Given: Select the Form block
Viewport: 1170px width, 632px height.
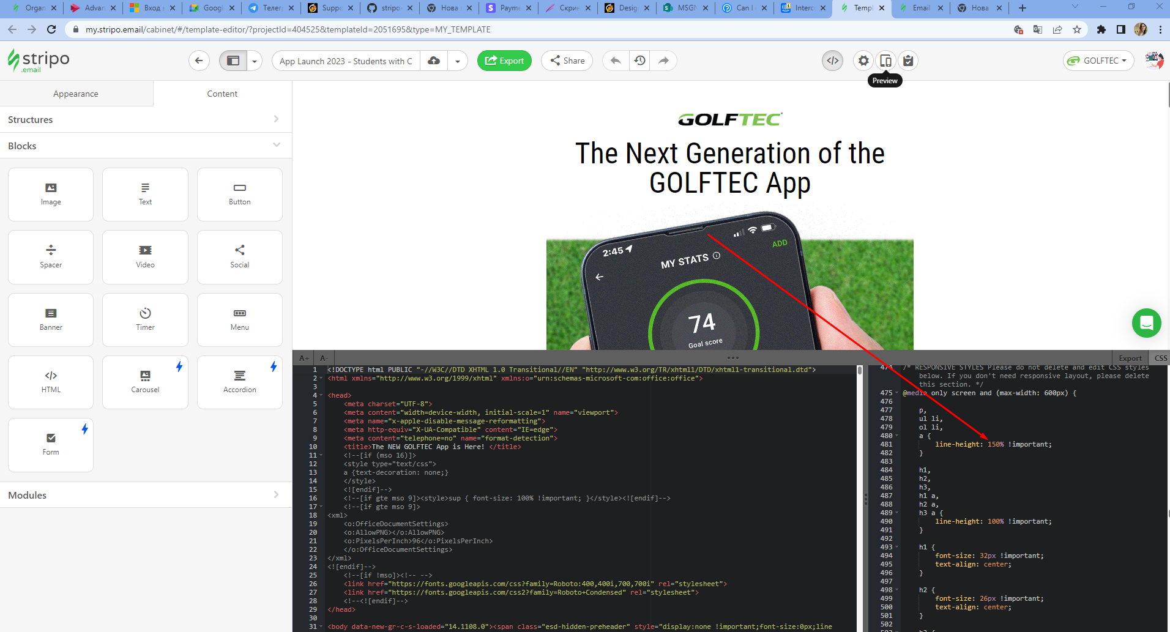Looking at the screenshot, I should pos(51,444).
